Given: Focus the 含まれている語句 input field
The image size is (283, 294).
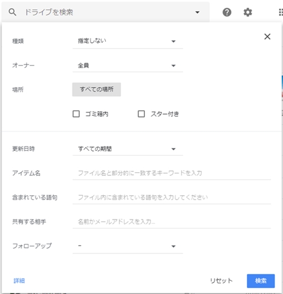Looking at the screenshot, I should click(171, 197).
